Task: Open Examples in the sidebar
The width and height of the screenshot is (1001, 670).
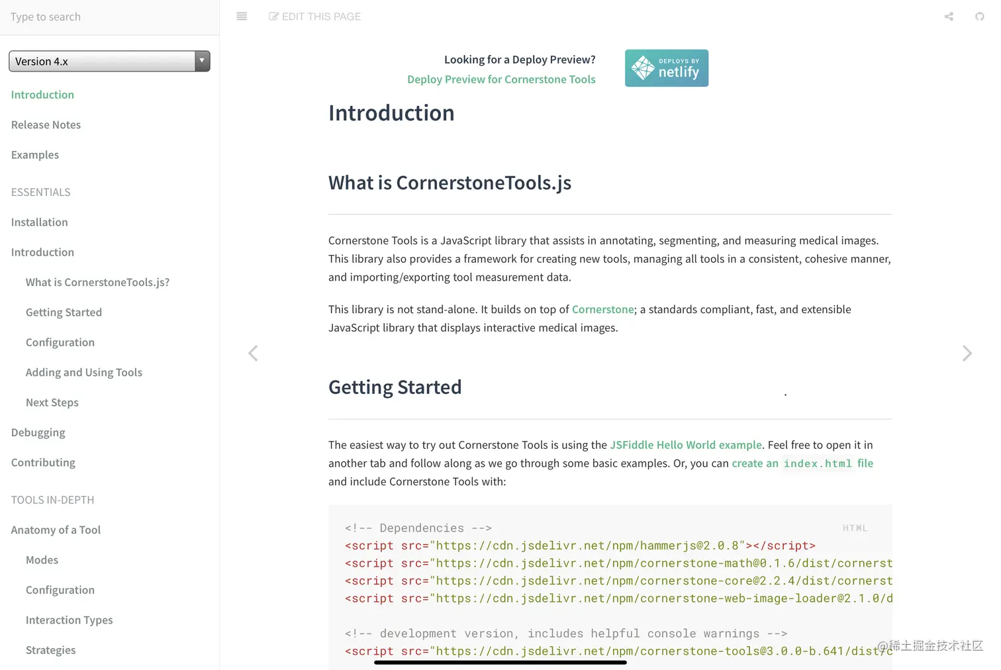Action: tap(35, 155)
